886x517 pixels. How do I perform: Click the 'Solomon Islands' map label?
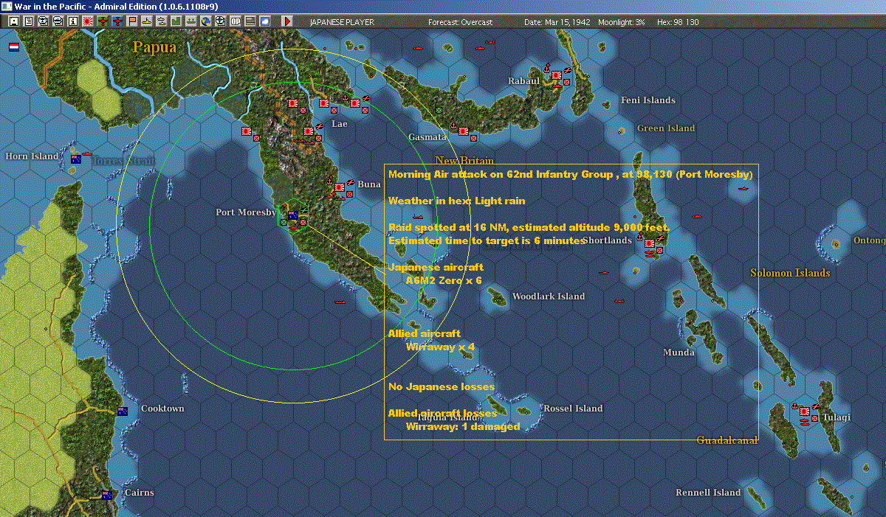click(790, 273)
